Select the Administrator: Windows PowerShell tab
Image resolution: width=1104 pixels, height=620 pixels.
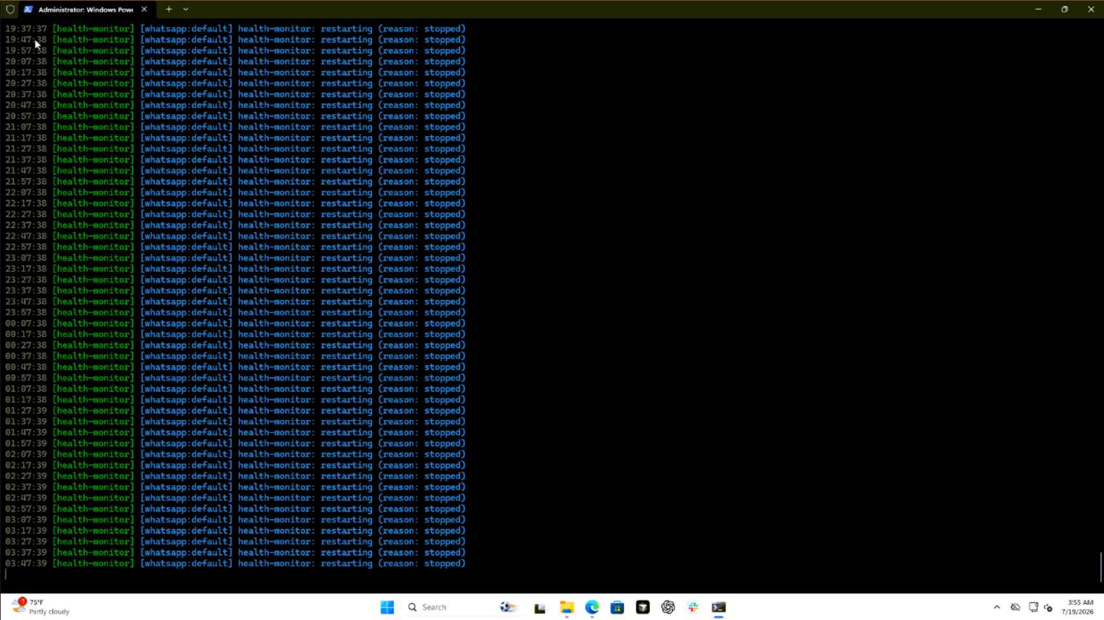(x=86, y=10)
